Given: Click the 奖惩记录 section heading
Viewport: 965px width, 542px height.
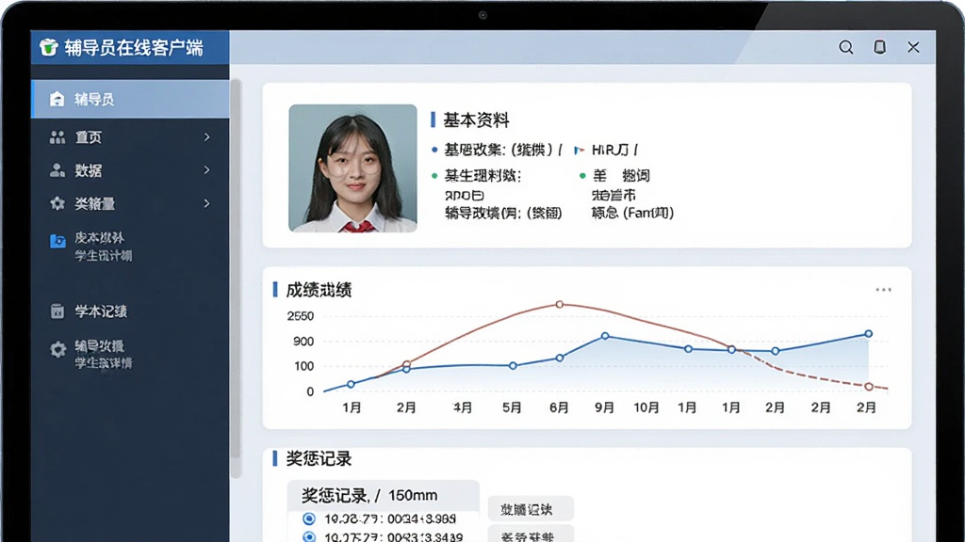Looking at the screenshot, I should (x=319, y=458).
